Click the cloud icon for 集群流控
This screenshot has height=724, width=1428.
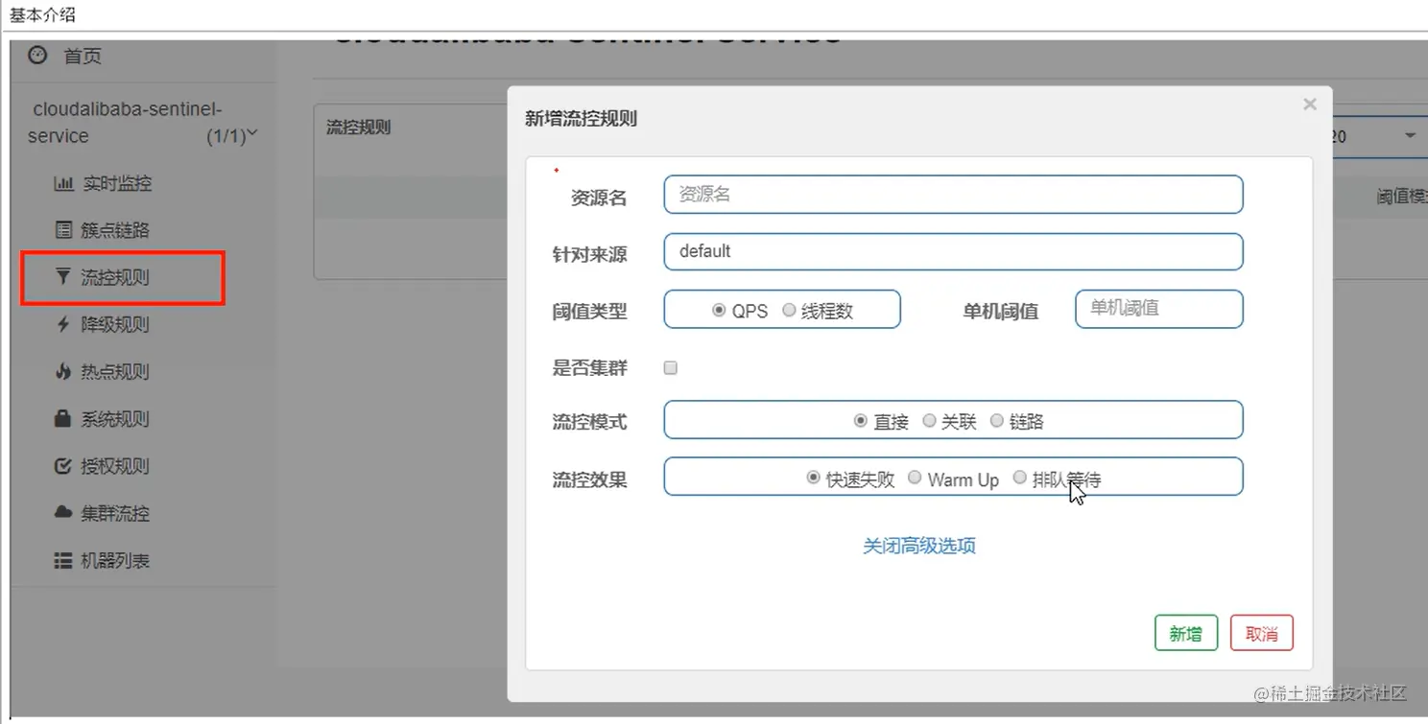pos(63,513)
